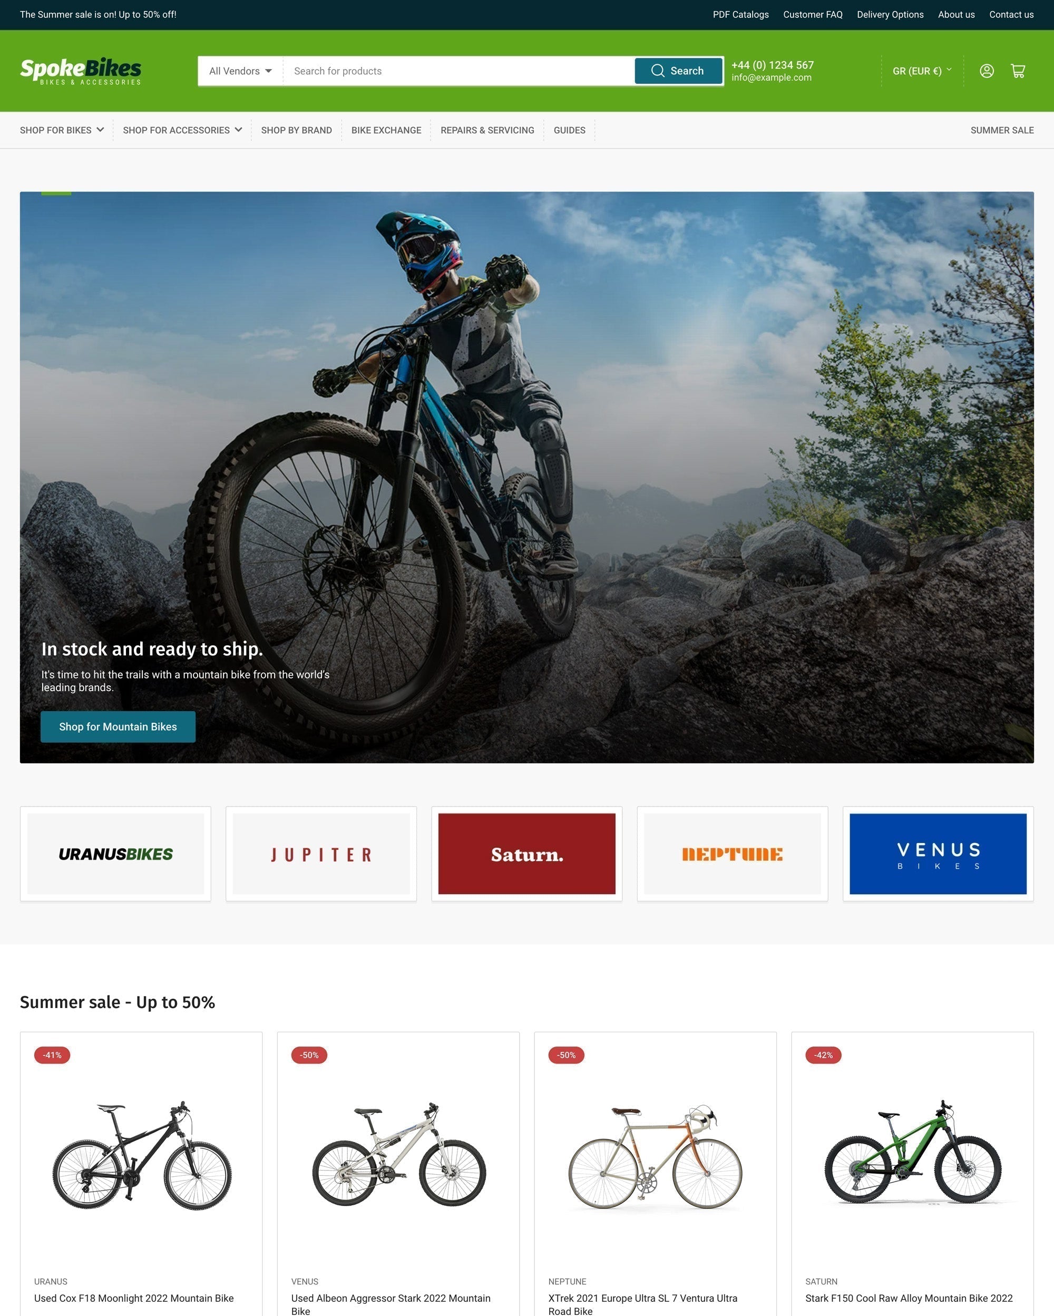The image size is (1054, 1316).
Task: Click the Jupiter brand logo icon
Action: (x=320, y=853)
